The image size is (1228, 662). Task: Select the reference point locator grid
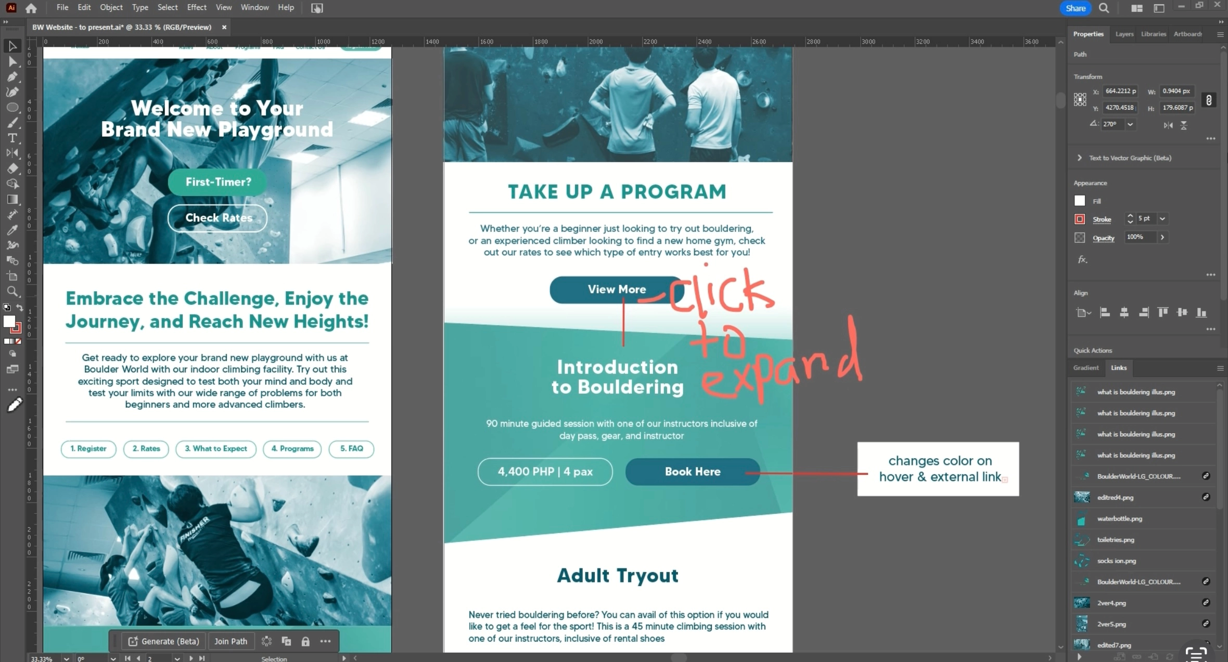coord(1080,99)
